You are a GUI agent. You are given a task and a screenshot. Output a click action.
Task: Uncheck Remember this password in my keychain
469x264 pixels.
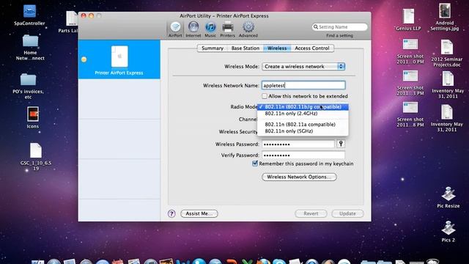(x=255, y=164)
